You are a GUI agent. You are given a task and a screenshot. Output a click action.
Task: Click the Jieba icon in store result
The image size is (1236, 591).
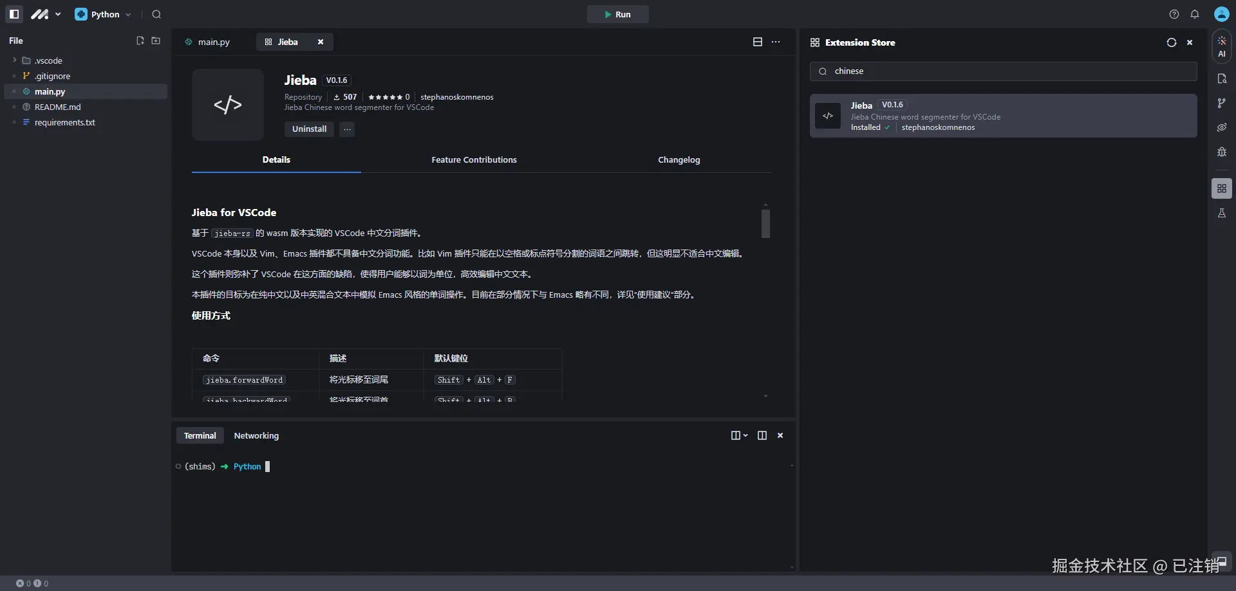point(828,116)
